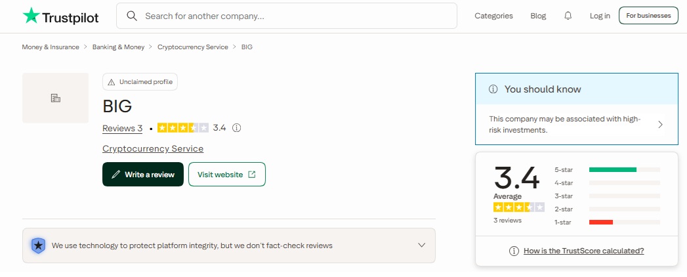Click the Trustpilot star logo
Image resolution: width=687 pixels, height=277 pixels.
click(x=31, y=16)
